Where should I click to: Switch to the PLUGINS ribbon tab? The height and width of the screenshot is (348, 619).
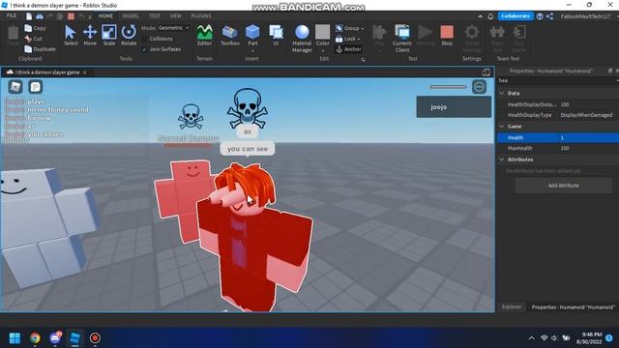click(x=201, y=15)
